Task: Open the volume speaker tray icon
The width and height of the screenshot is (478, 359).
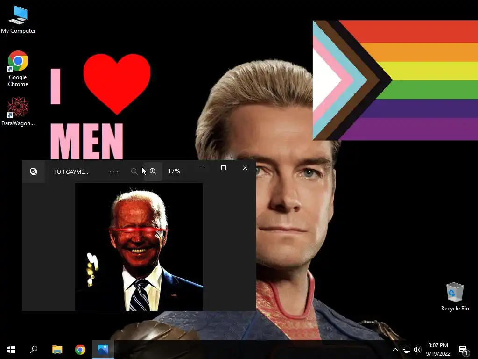Action: 417,350
